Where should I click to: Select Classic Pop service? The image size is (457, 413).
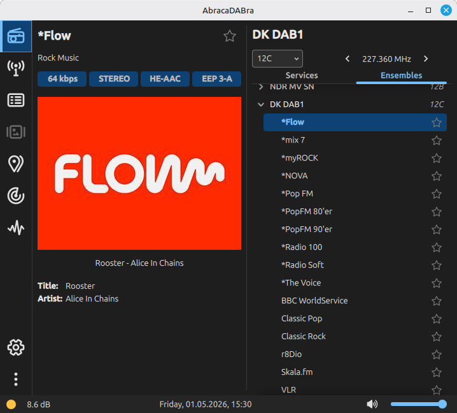click(x=355, y=319)
